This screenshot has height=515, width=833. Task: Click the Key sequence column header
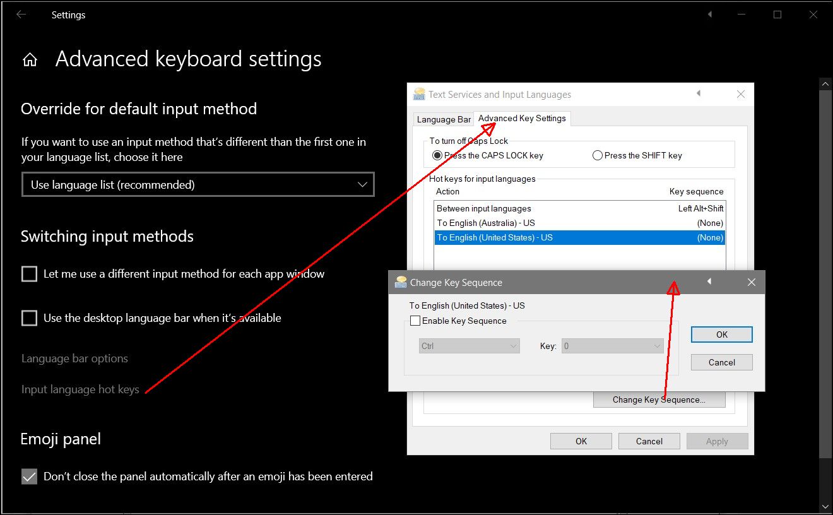click(696, 191)
